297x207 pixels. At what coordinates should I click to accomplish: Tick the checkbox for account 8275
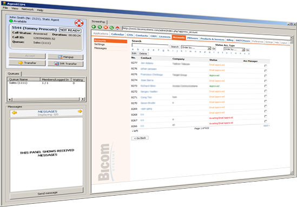tap(266, 76)
